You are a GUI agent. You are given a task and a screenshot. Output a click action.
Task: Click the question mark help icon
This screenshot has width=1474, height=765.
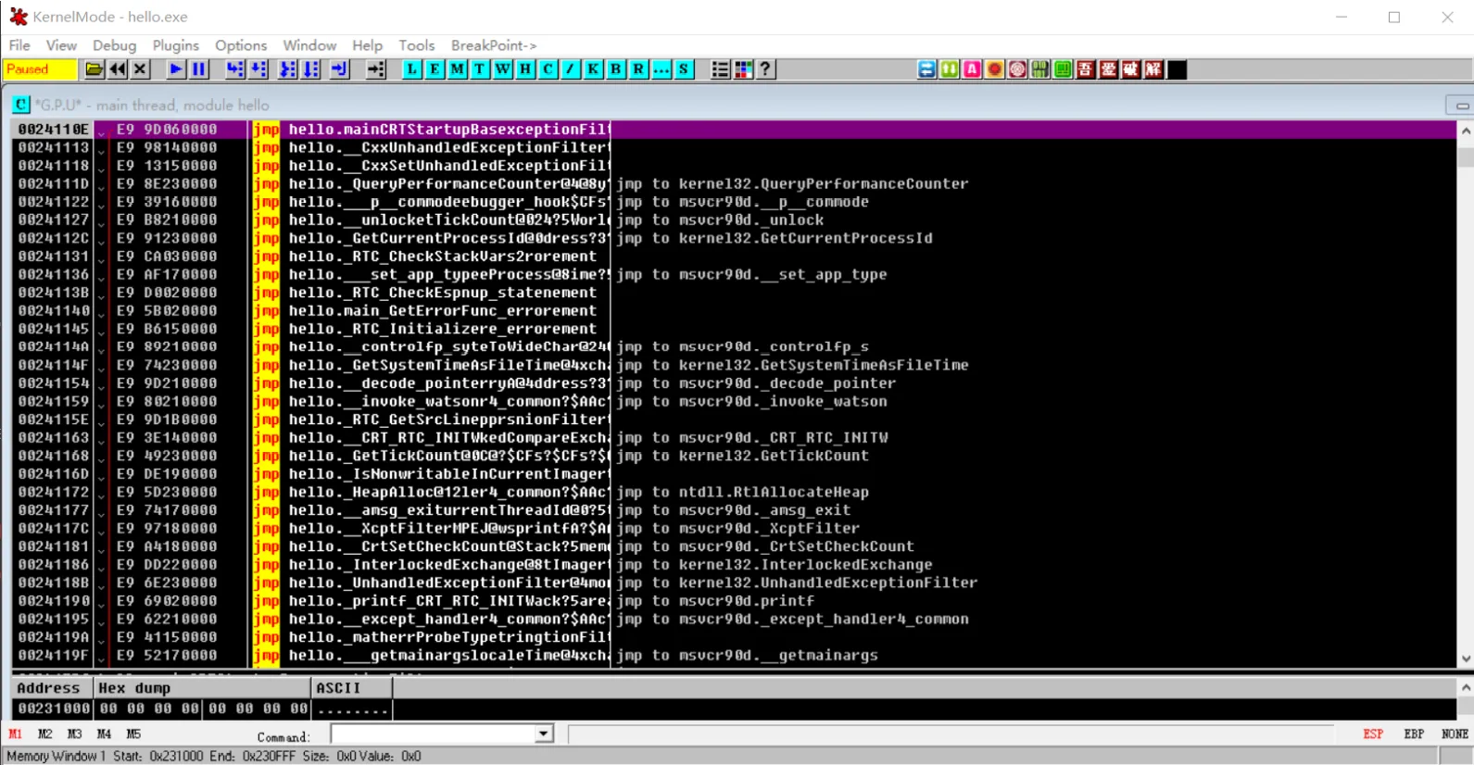point(765,69)
